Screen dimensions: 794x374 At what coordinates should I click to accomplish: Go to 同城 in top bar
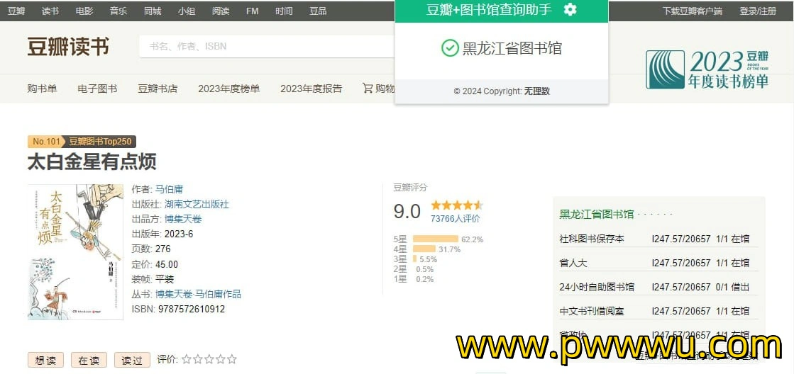tap(153, 11)
